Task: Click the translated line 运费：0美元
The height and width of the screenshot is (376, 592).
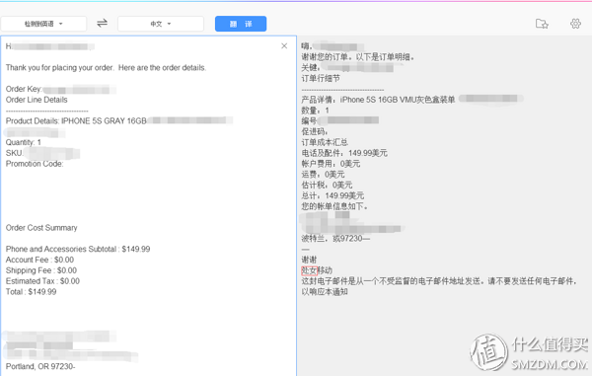Action: [323, 174]
